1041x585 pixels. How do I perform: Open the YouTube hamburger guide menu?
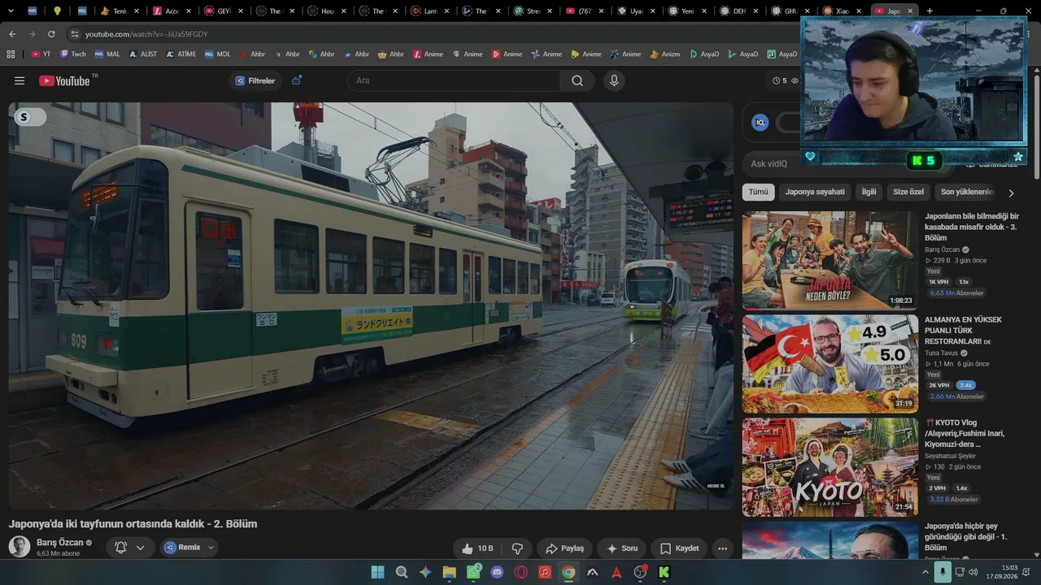tap(20, 80)
